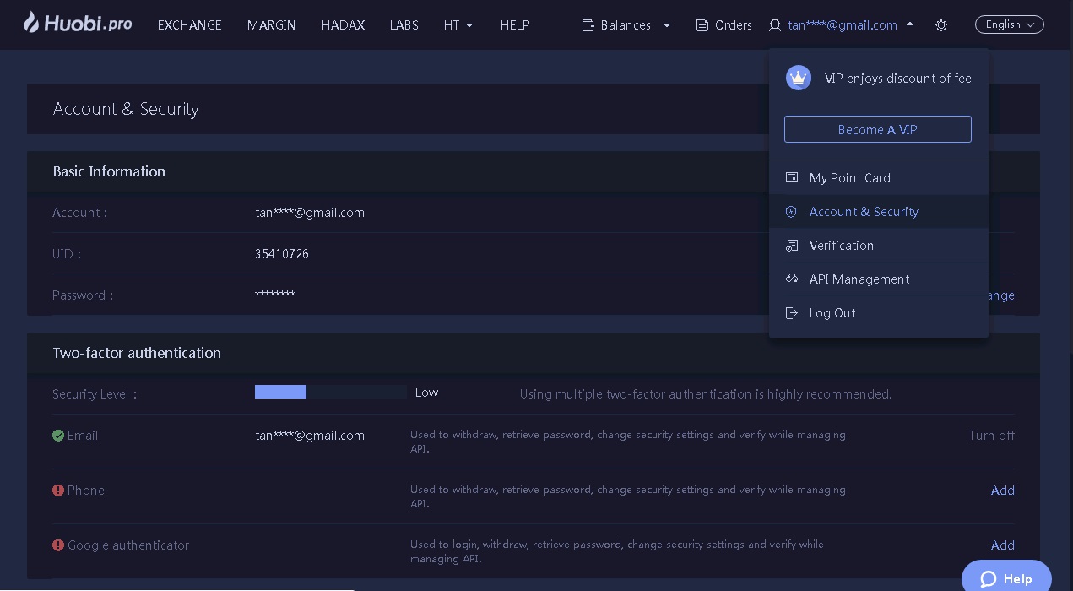Image resolution: width=1073 pixels, height=591 pixels.
Task: Open the HT dropdown menu
Action: click(x=458, y=25)
